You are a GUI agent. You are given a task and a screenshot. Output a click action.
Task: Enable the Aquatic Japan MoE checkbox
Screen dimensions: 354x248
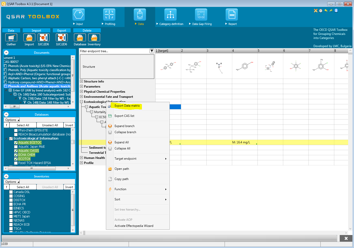[16, 147]
